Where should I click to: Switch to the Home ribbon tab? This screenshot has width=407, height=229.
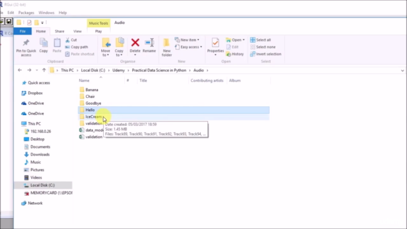pyautogui.click(x=41, y=31)
